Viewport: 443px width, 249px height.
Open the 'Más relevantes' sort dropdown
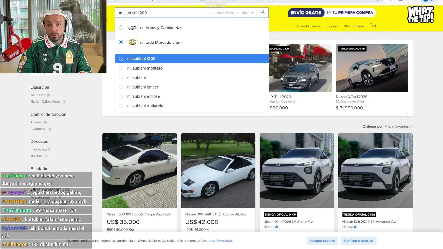point(398,127)
